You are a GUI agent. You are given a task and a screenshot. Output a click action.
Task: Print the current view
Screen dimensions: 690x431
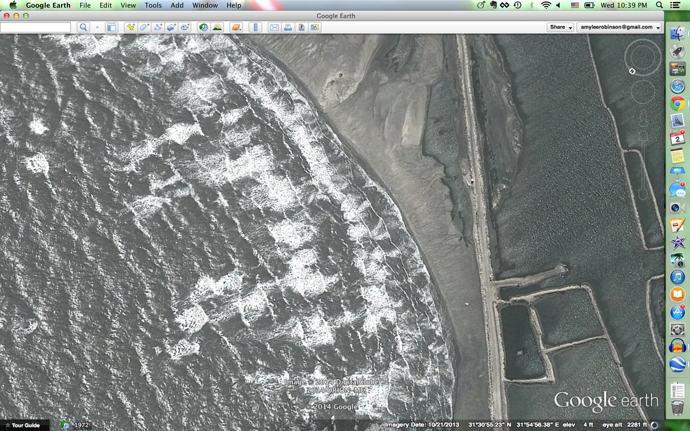(288, 27)
